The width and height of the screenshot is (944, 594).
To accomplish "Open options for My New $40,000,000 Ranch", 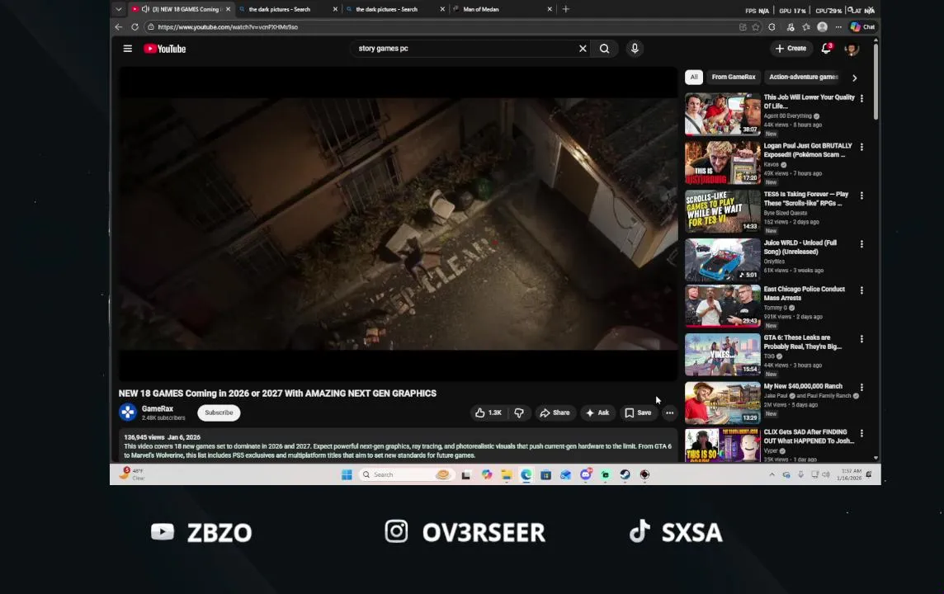I will click(861, 388).
